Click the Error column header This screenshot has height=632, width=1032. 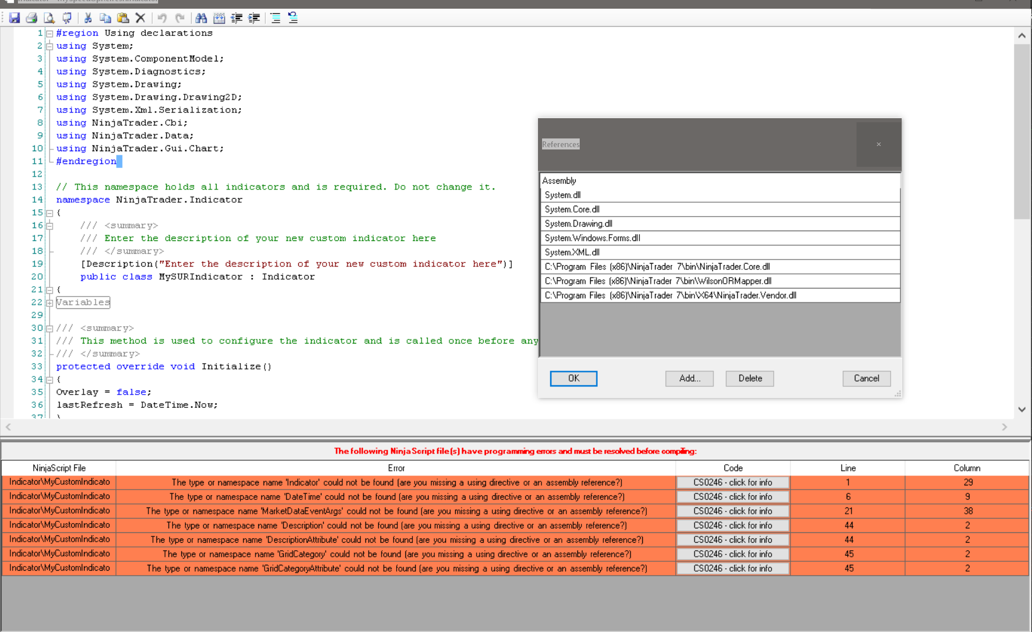396,468
